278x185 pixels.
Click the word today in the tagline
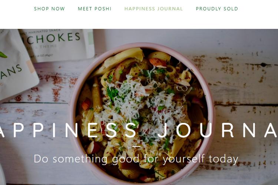point(224,159)
